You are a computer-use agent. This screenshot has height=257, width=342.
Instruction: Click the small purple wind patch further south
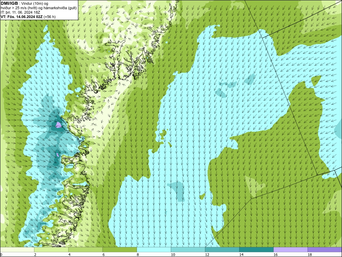(57, 155)
